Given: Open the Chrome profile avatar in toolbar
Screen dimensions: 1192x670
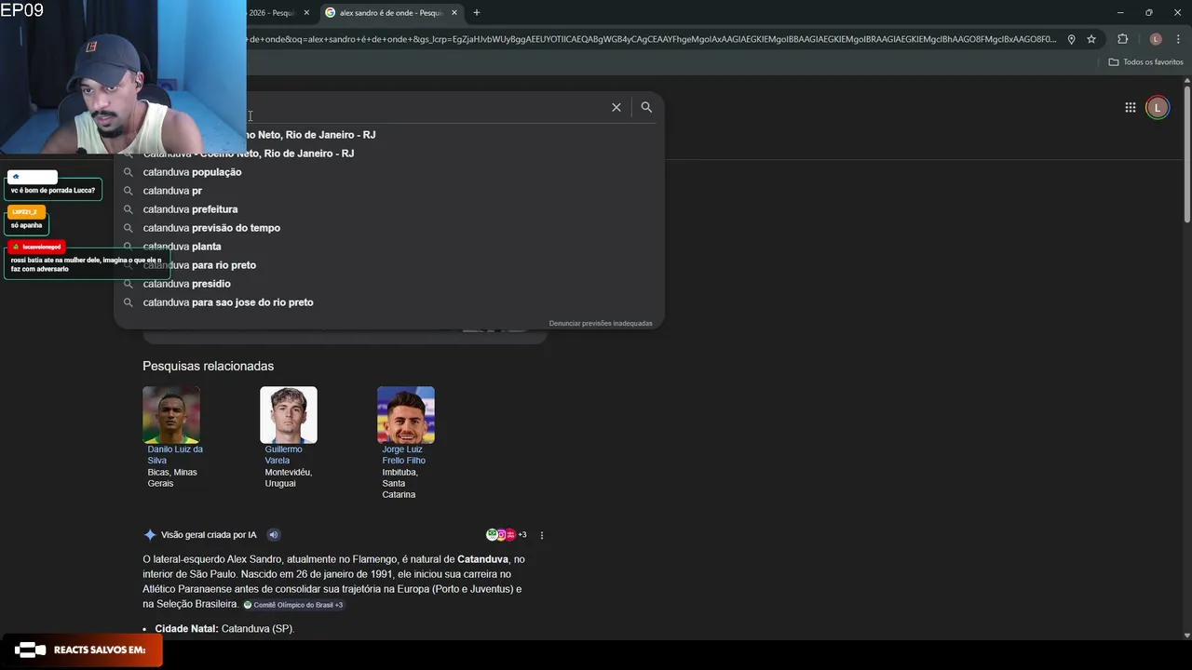Looking at the screenshot, I should 1156,39.
